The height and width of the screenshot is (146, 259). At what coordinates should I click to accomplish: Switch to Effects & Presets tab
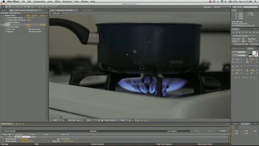click(238, 49)
